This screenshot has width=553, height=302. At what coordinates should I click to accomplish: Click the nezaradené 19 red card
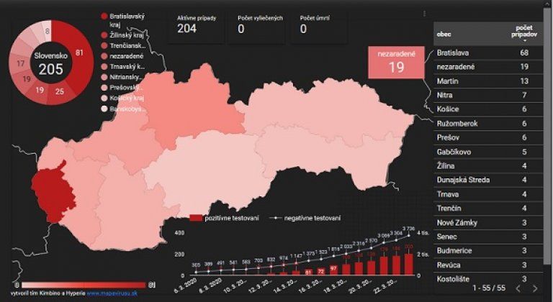coord(396,63)
